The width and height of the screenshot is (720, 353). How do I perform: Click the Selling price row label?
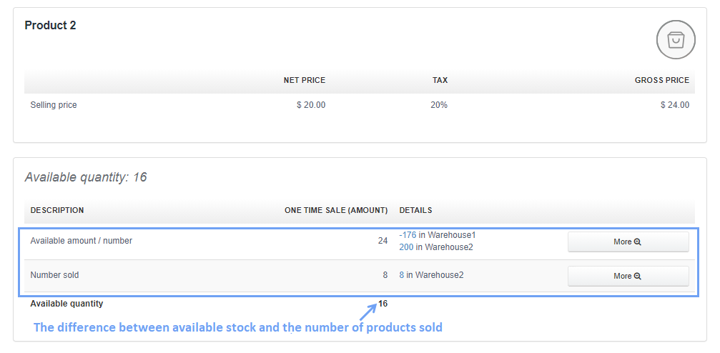point(54,105)
